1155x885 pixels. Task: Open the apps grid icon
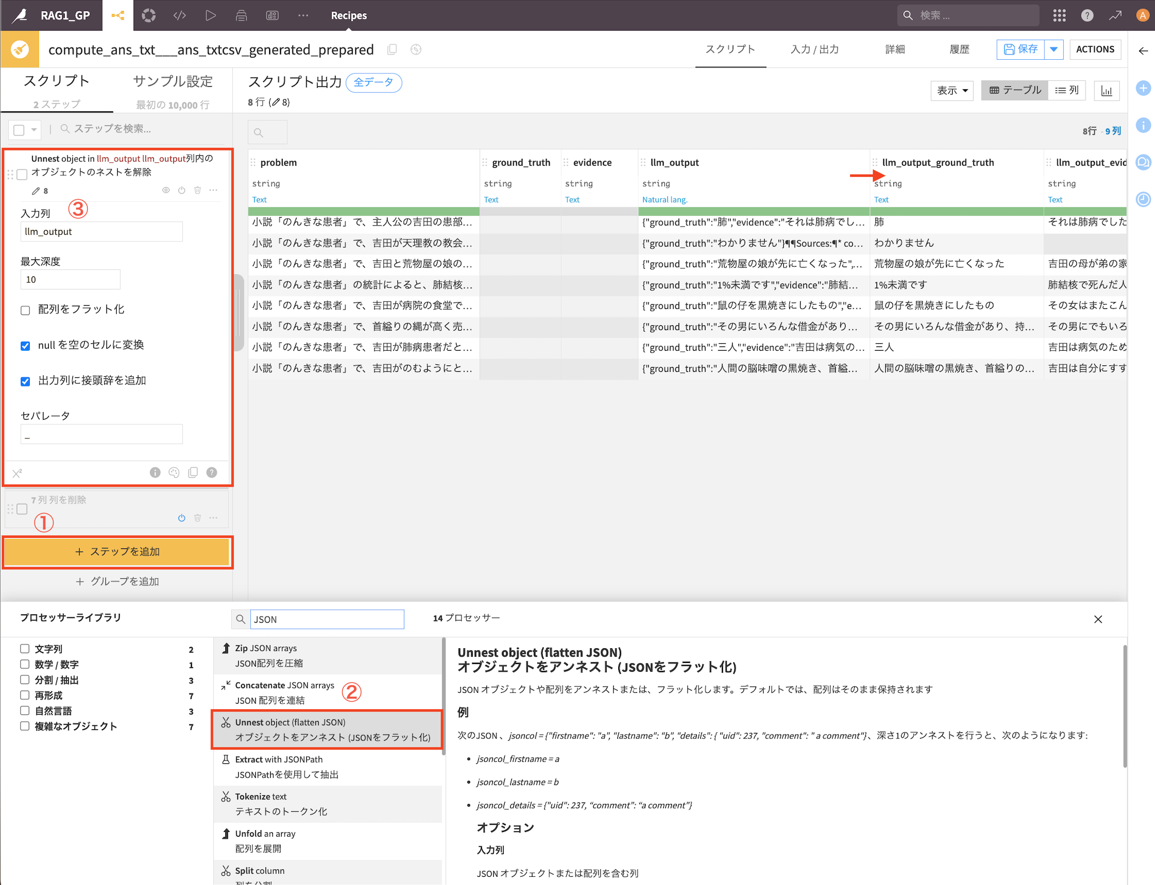(1059, 15)
